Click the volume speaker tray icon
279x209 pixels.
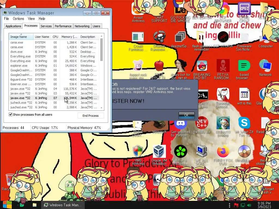click(249, 205)
